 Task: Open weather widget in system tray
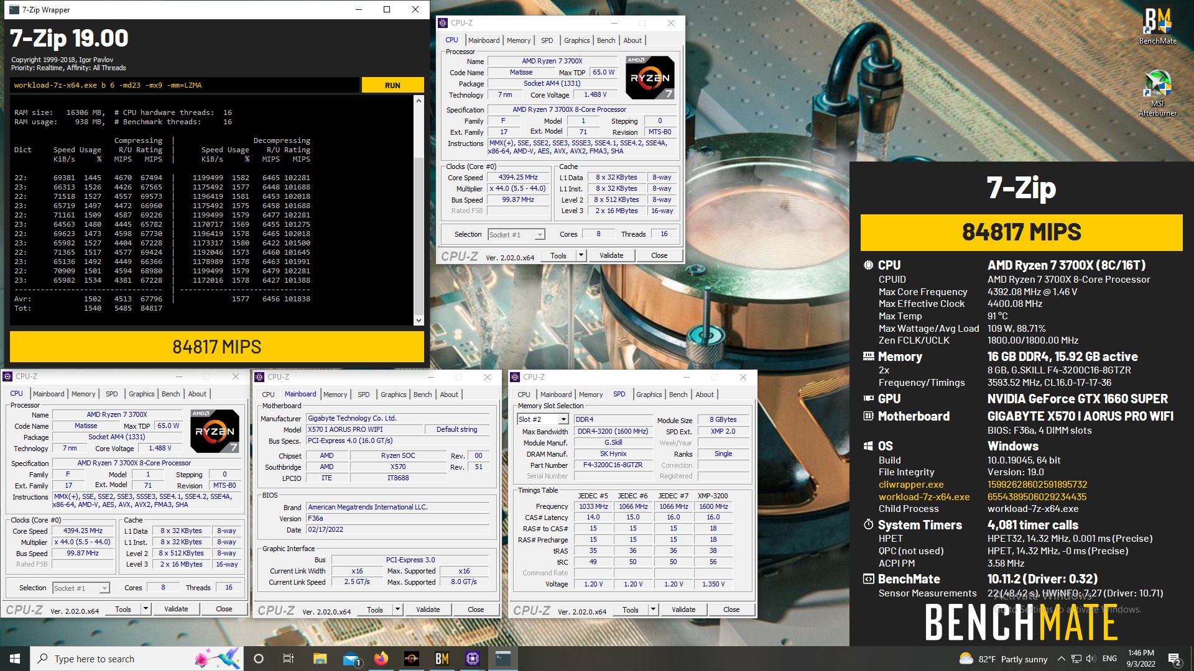[1003, 659]
